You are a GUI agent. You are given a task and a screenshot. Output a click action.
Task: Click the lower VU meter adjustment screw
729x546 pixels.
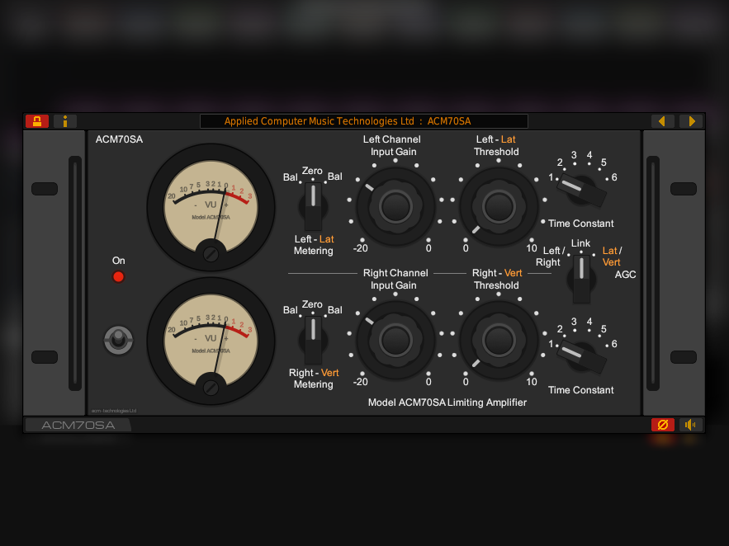click(x=211, y=386)
